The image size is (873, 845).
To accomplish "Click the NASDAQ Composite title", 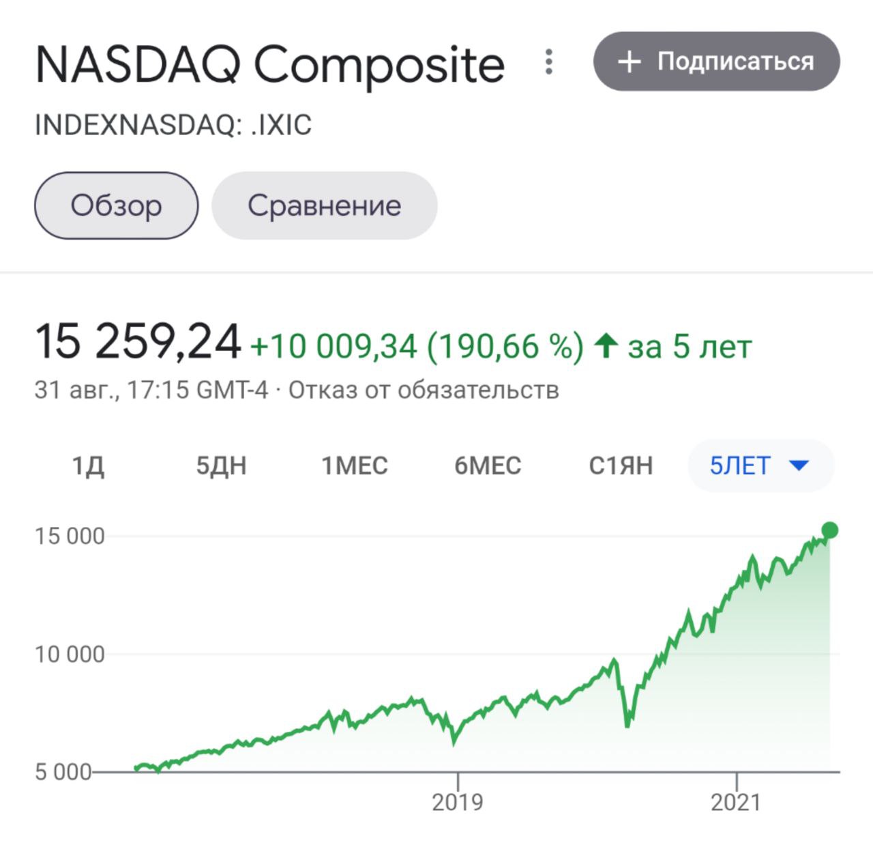I will (269, 66).
